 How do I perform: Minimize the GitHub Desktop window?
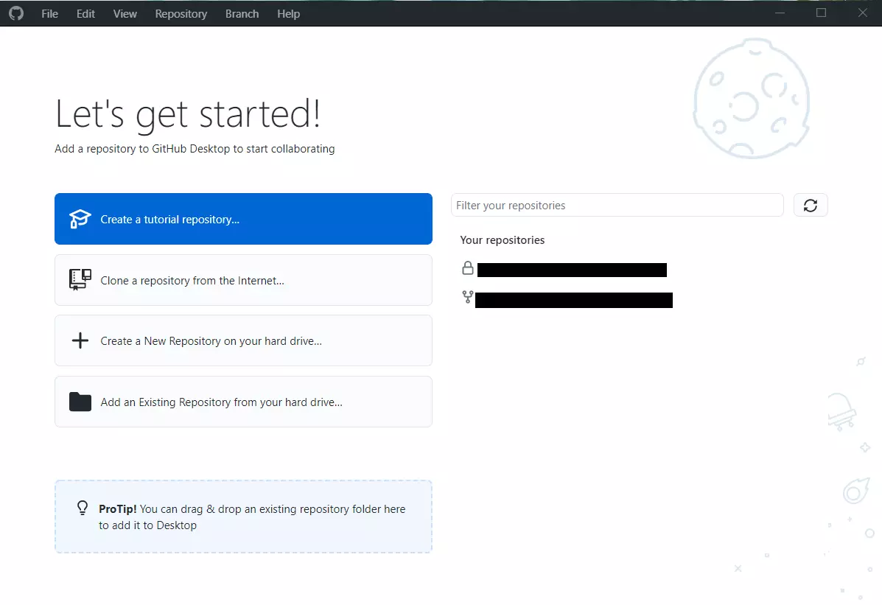[780, 13]
